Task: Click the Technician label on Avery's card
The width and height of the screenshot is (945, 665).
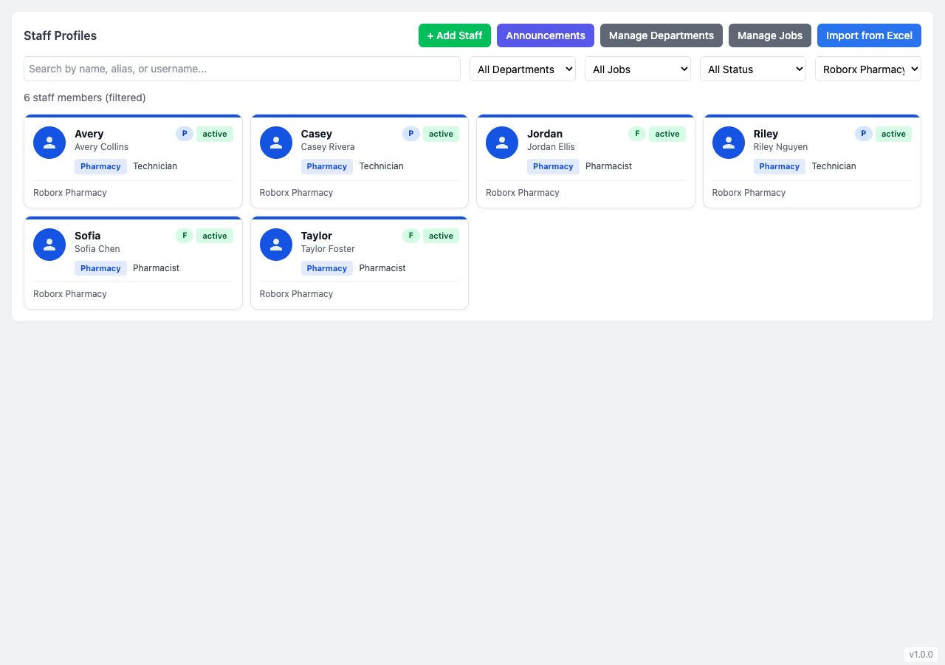Action: click(x=155, y=166)
